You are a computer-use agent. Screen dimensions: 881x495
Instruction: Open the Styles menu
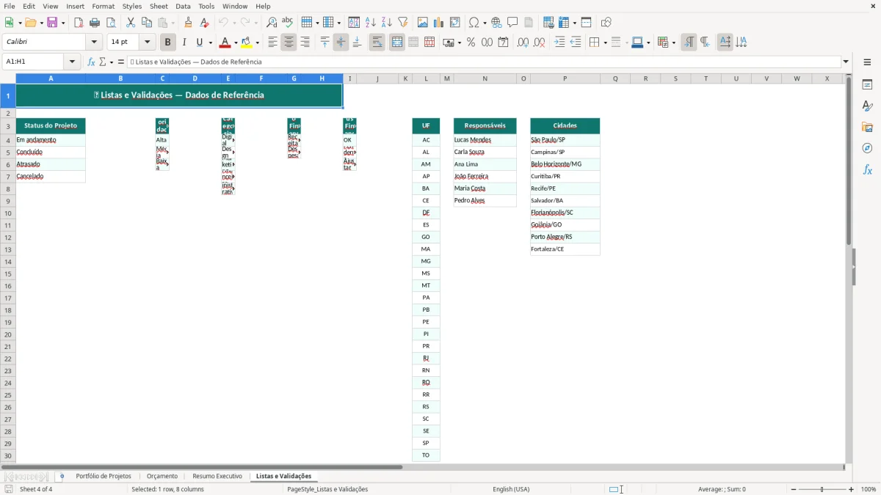(132, 6)
